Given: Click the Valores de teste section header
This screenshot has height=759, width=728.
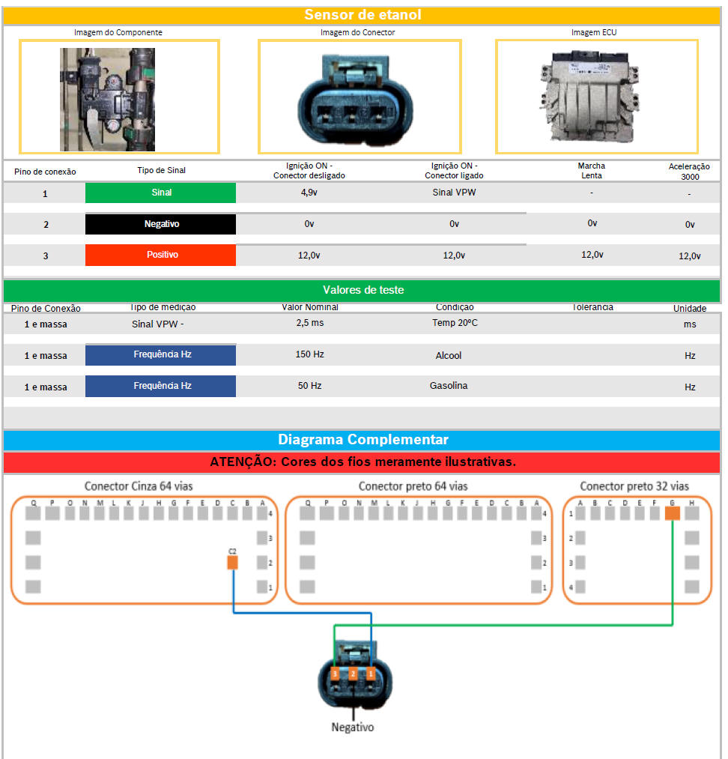Looking at the screenshot, I should (x=363, y=290).
